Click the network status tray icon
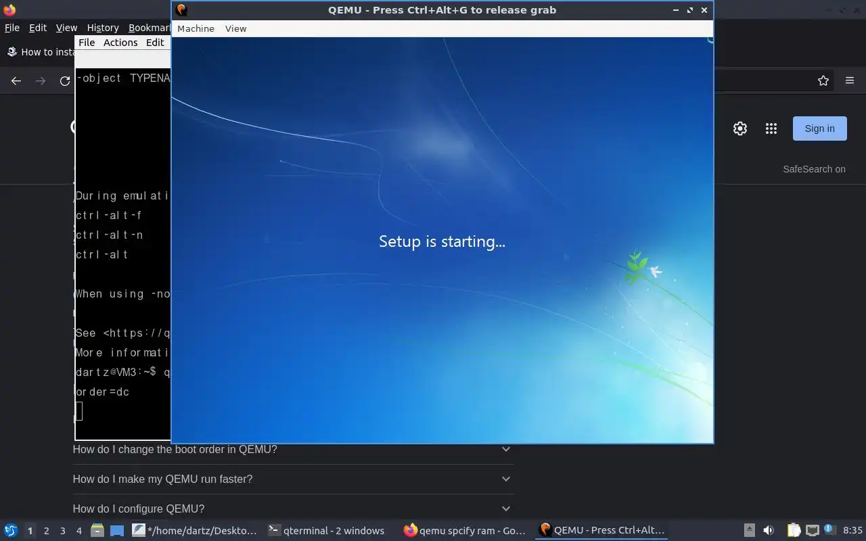Viewport: 866px width, 541px height. tap(813, 530)
